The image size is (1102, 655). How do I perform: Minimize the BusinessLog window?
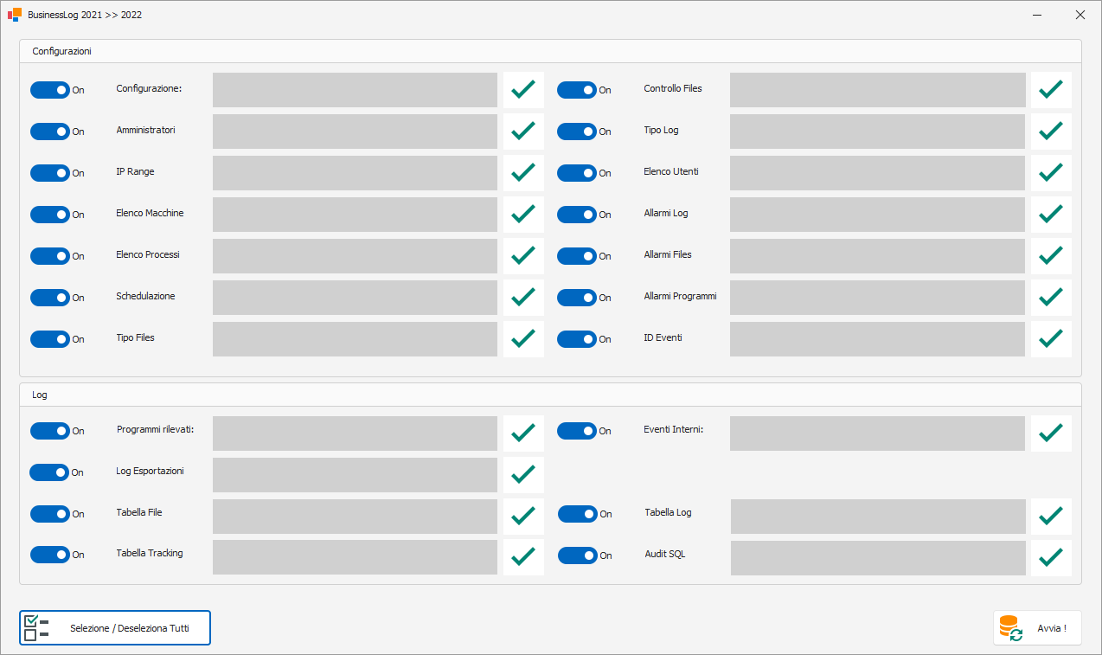click(1039, 15)
